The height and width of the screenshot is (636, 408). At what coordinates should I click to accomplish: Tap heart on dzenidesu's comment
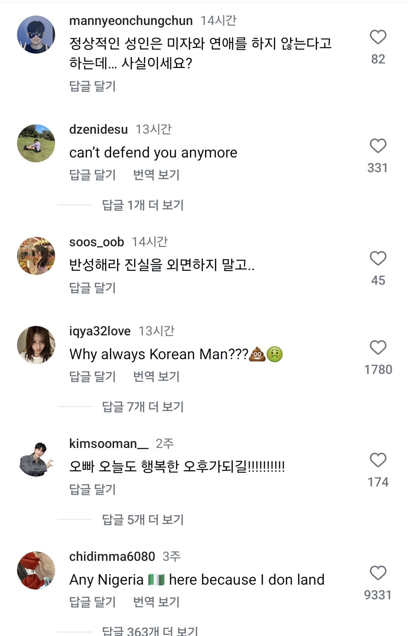click(378, 146)
